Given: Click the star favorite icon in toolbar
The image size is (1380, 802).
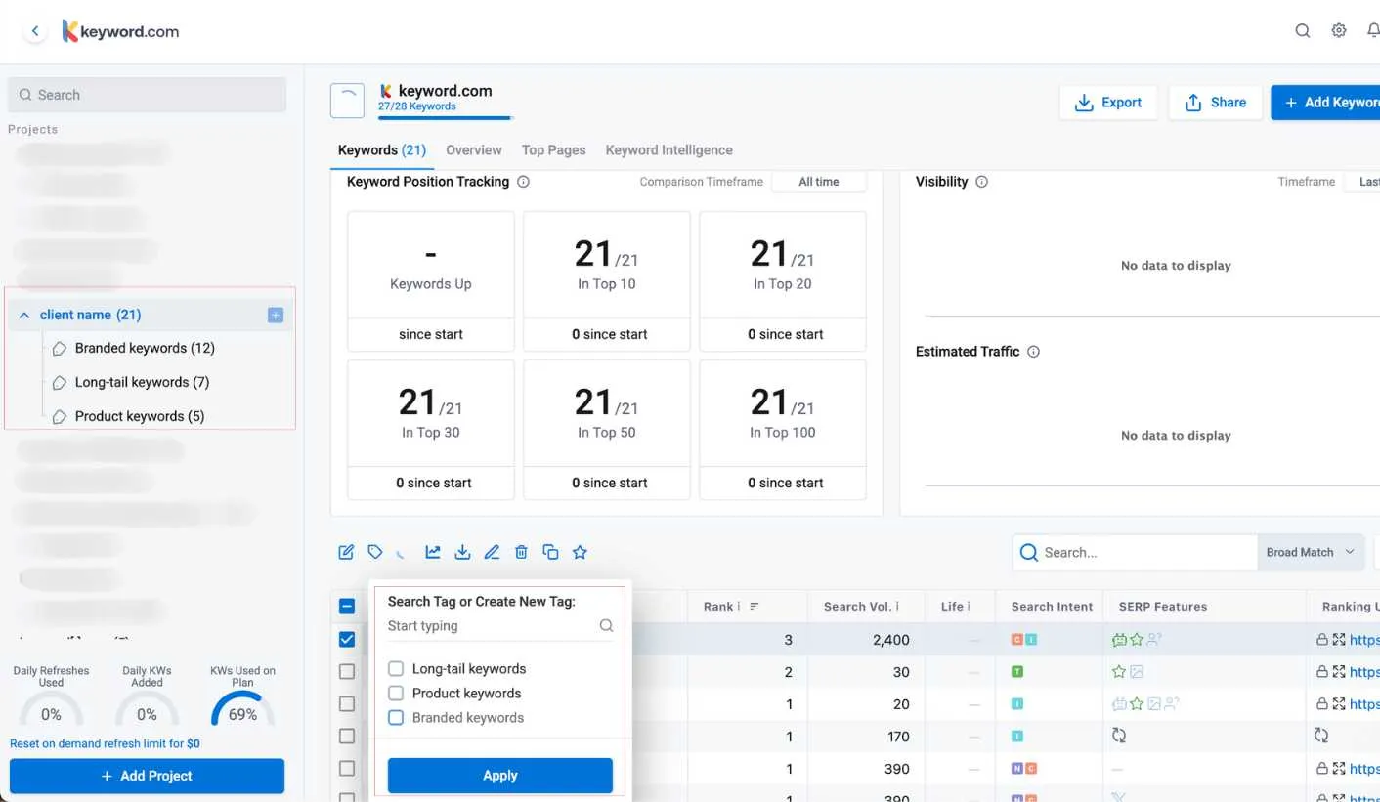Looking at the screenshot, I should pos(580,552).
